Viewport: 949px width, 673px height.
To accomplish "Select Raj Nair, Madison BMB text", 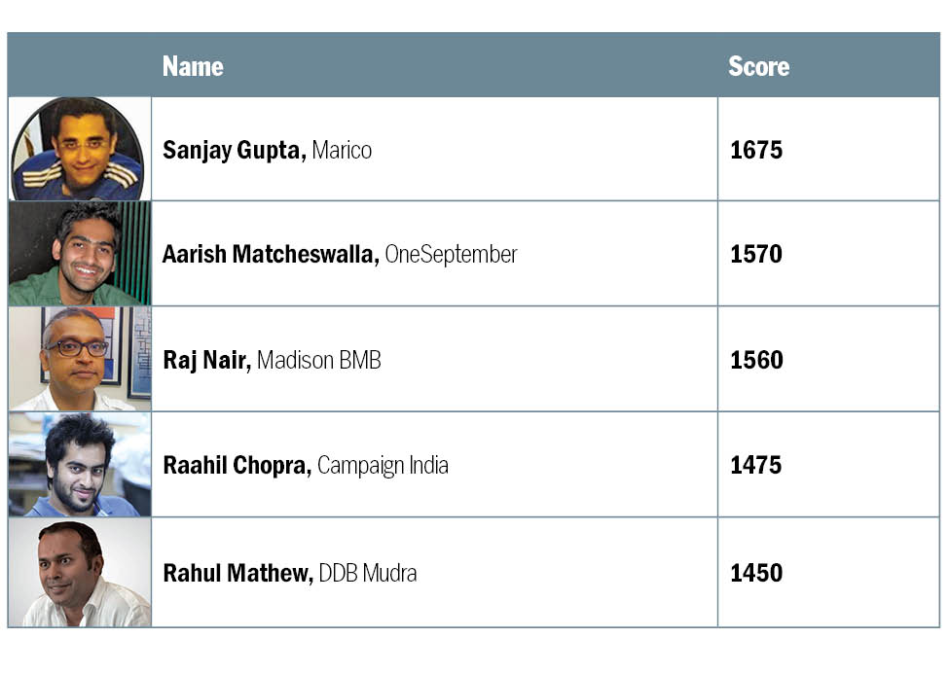I will (272, 361).
